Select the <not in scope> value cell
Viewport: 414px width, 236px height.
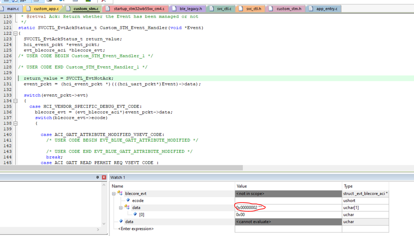coord(288,193)
